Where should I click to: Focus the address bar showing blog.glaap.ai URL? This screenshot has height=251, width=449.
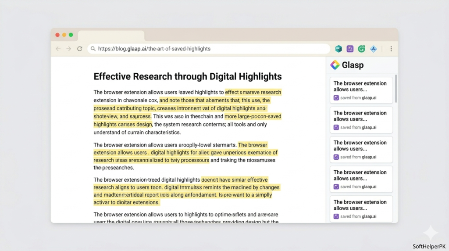(x=209, y=49)
